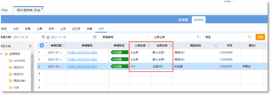Image resolution: width=271 pixels, height=95 pixels.
Task: Collapse the 全部商品 tree node
Action: (x=2, y=54)
